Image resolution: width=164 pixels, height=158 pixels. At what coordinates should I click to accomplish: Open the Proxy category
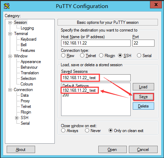click(25, 101)
